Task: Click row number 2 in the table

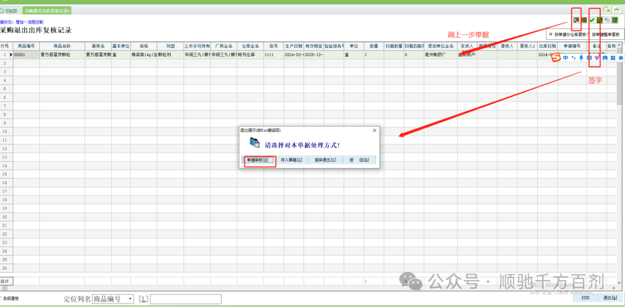Action: point(6,63)
